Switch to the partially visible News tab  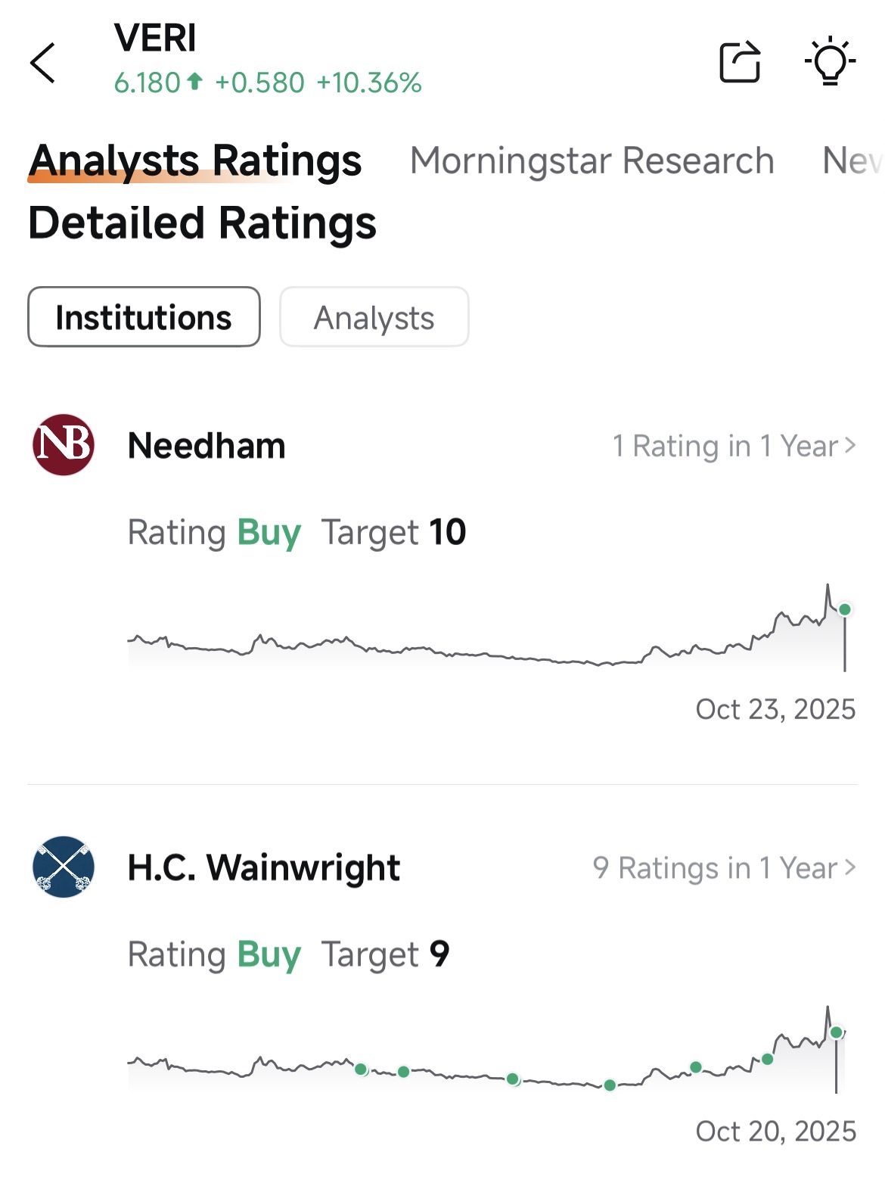coord(851,160)
